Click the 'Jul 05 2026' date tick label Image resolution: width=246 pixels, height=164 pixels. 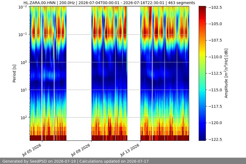point(32,150)
